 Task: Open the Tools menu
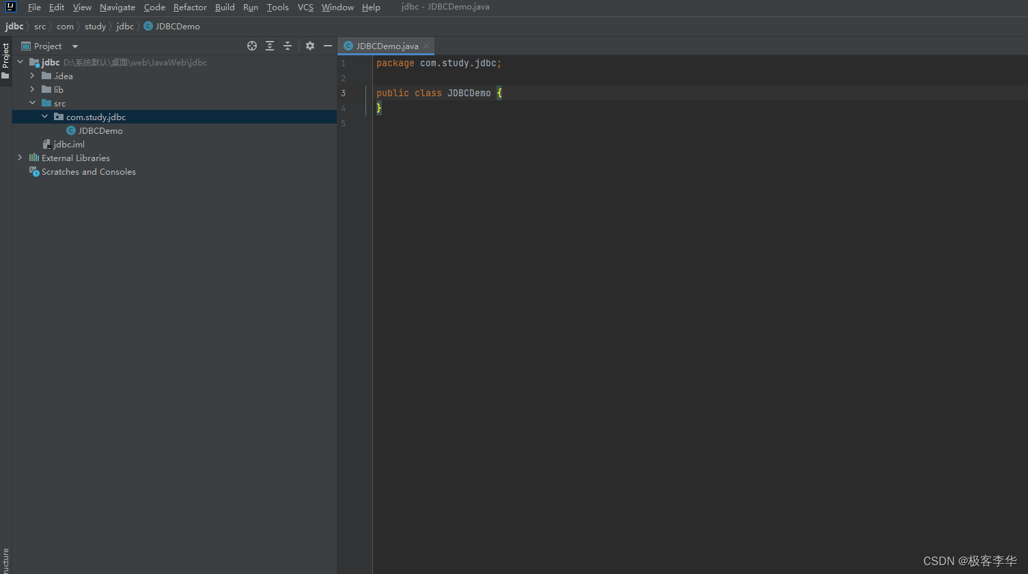tap(278, 7)
